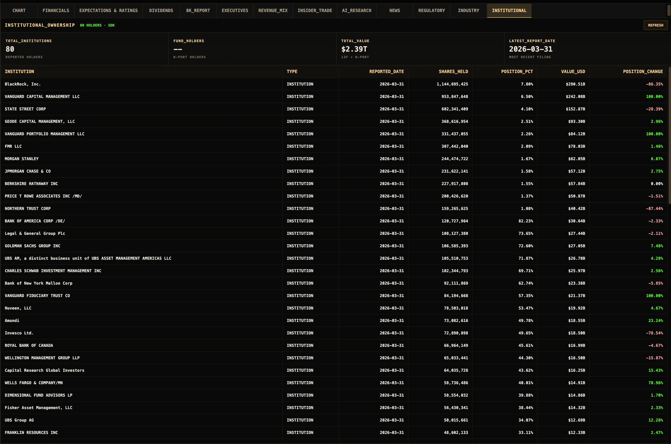Image resolution: width=671 pixels, height=444 pixels.
Task: Select Bank of New York Mellon row
Action: coord(334,283)
